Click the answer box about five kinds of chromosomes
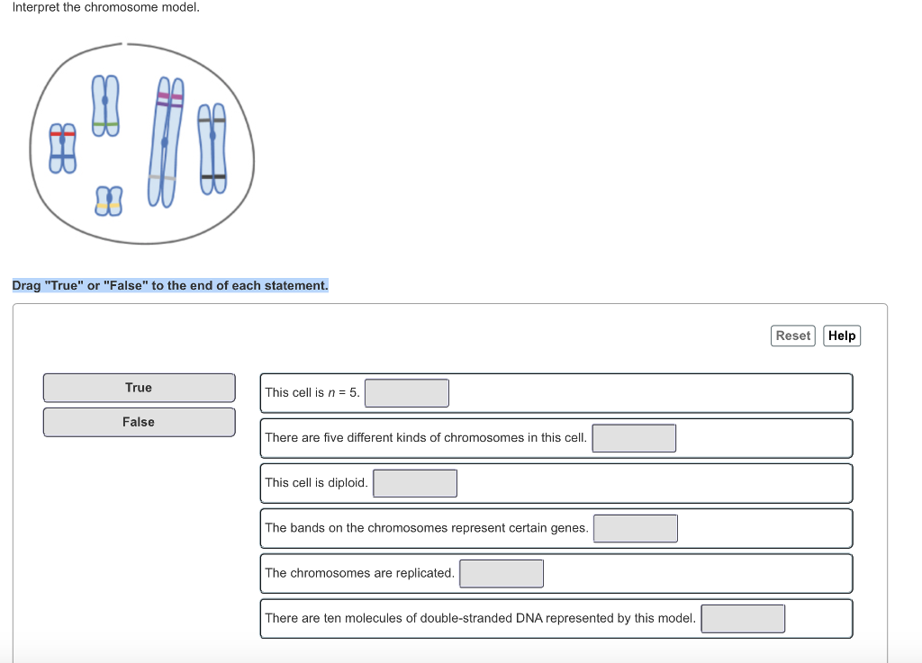Screen dimensions: 922x663 [x=634, y=437]
